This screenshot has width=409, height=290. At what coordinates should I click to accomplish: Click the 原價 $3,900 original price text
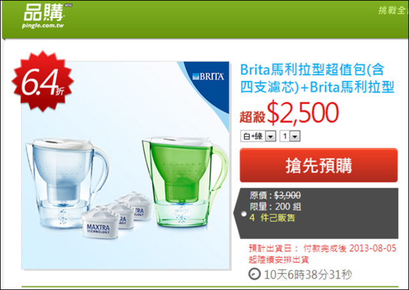(275, 195)
